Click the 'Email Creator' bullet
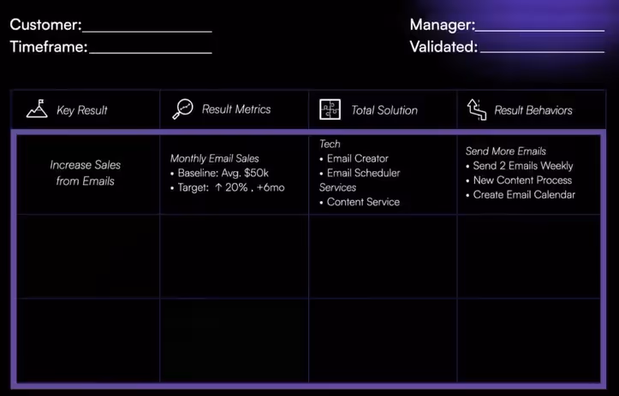 point(354,158)
